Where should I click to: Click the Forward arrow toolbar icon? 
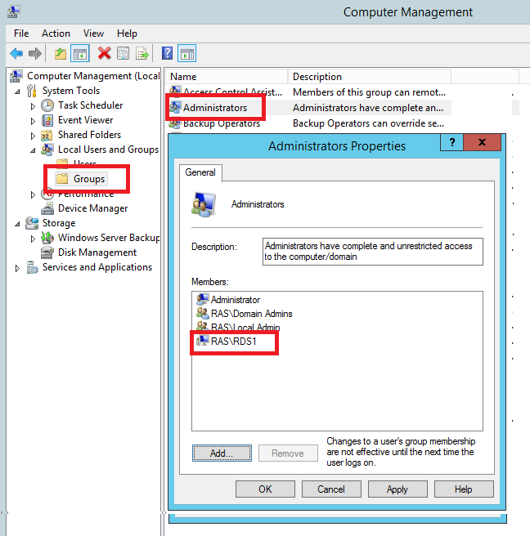tap(35, 53)
